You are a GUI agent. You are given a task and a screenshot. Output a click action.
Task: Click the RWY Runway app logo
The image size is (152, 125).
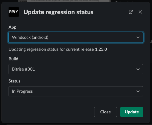(x=14, y=12)
